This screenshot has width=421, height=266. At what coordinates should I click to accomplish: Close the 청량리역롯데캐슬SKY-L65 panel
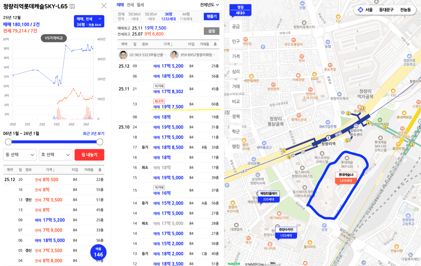104,5
